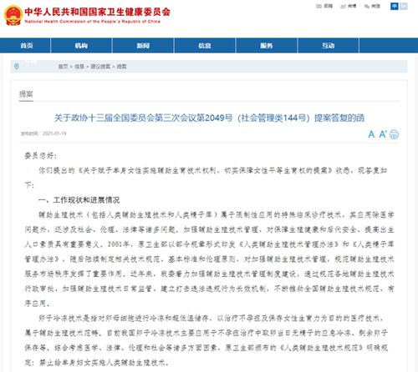Switch to English with the grey button beside 中
Image resolution: width=418 pixels, height=372 pixels.
tap(404, 6)
